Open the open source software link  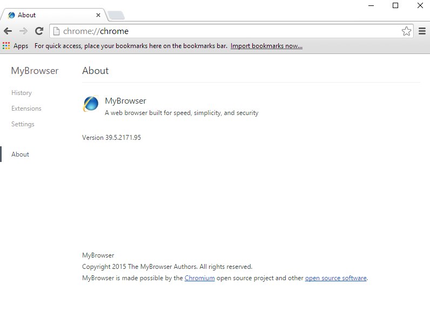(335, 278)
